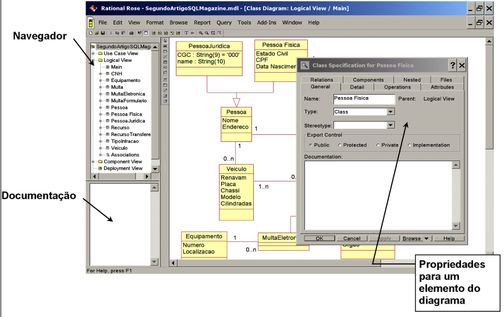Choose the Implementation export control radio
Screen dimensions: 504x317
pos(410,145)
